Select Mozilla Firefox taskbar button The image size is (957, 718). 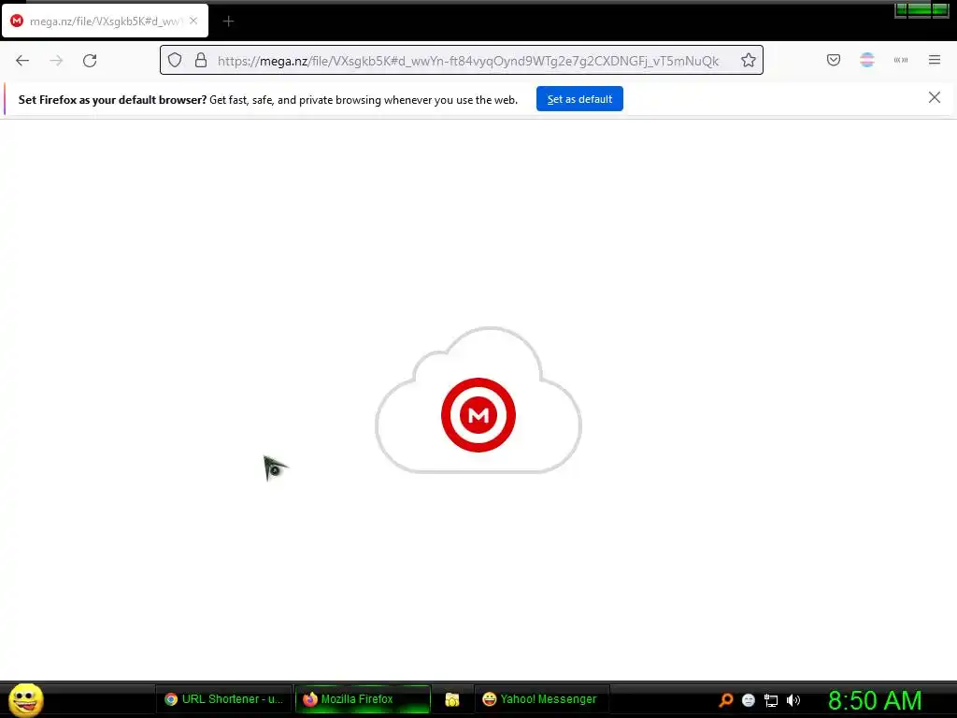click(x=363, y=699)
